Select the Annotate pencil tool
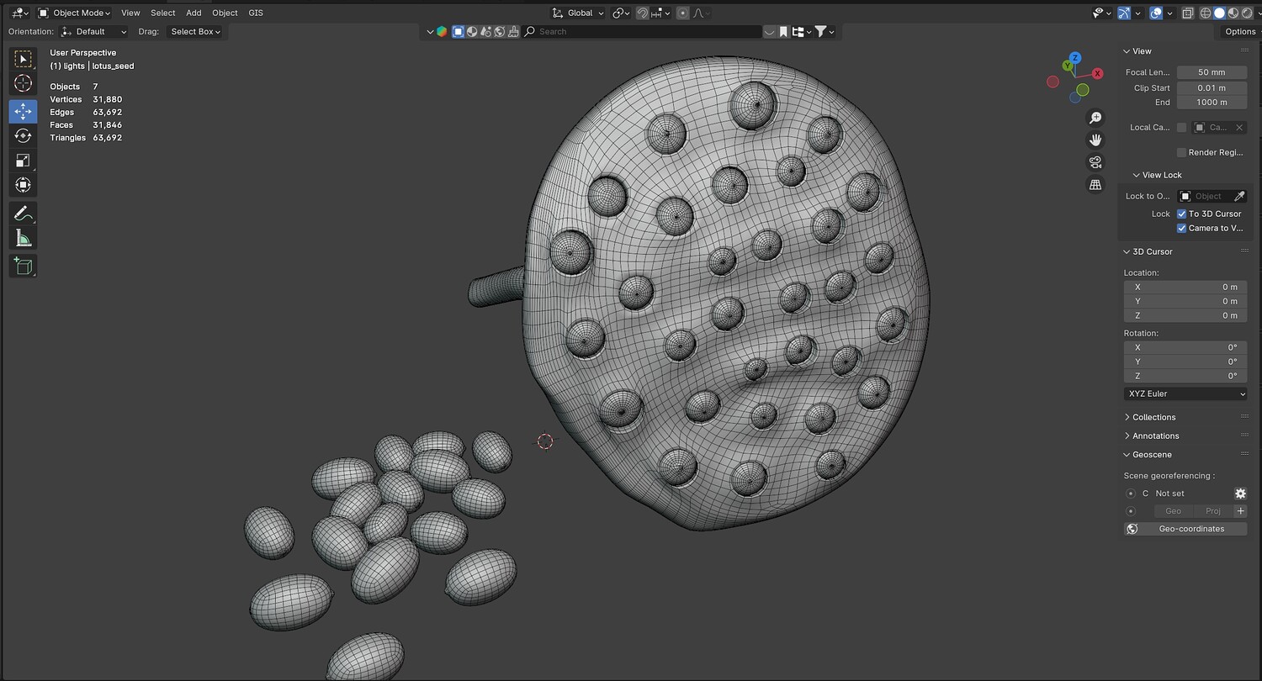This screenshot has height=681, width=1262. pos(23,214)
